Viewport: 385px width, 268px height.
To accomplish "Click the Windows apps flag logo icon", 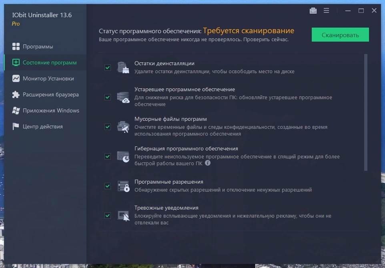I will click(16, 110).
